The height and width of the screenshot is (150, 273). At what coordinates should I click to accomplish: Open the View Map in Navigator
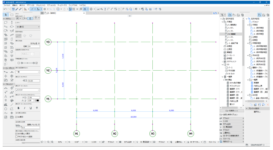click(x=234, y=15)
